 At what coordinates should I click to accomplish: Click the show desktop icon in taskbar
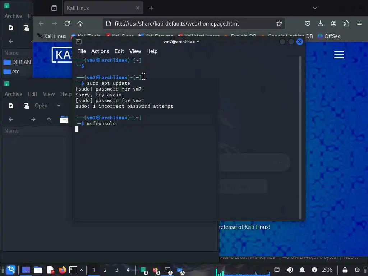coord(26,270)
